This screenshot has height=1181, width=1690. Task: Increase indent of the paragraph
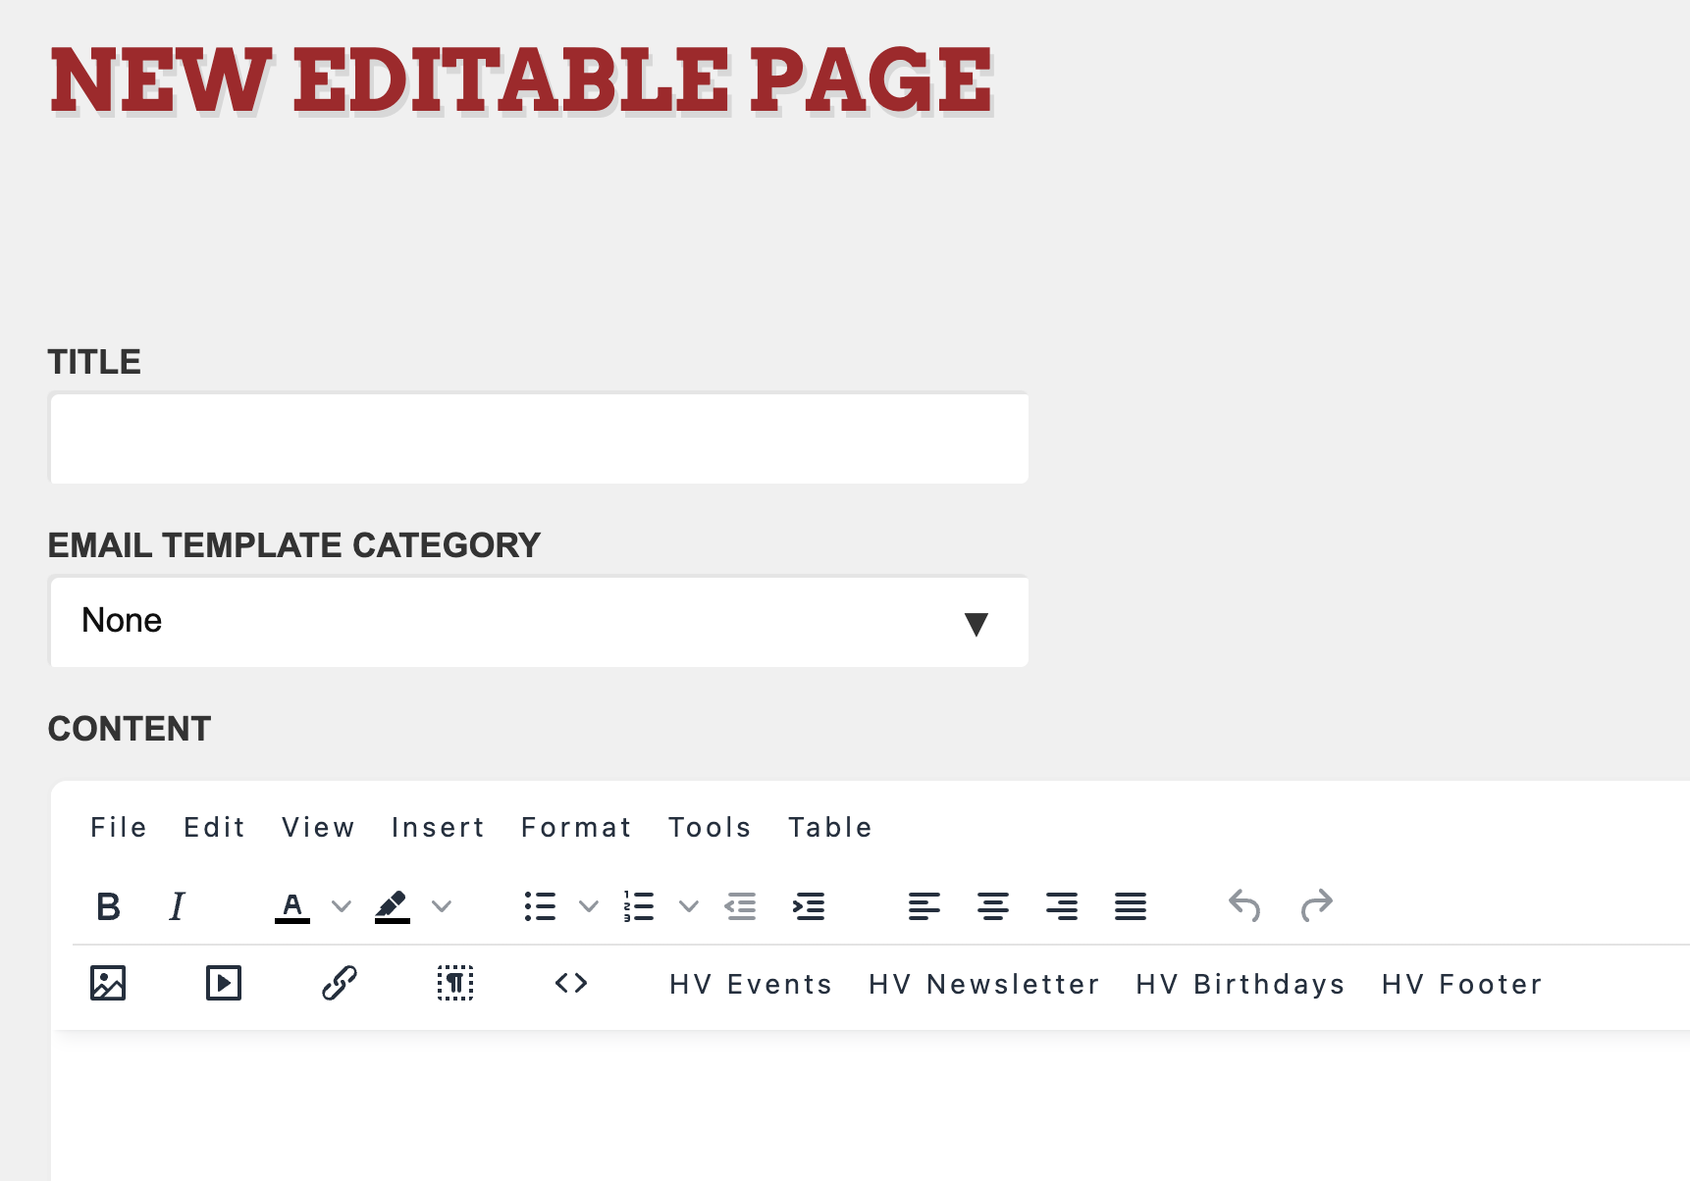point(809,906)
